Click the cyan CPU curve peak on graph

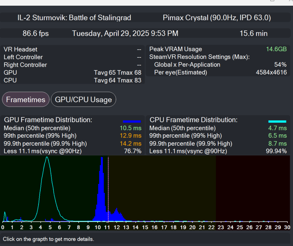coord(47,158)
